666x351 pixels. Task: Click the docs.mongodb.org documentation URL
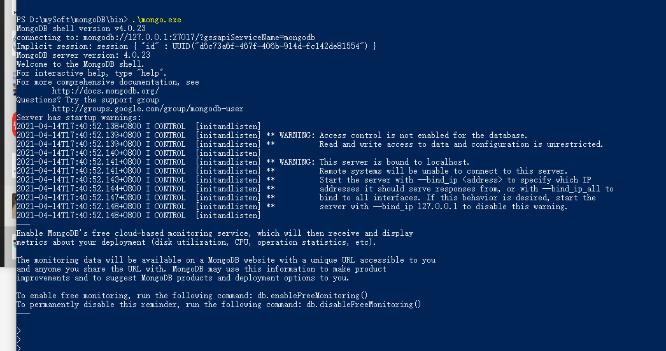pyautogui.click(x=105, y=91)
